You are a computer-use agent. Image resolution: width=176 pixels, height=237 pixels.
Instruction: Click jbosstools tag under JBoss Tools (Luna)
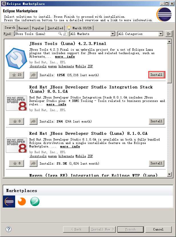(x=38, y=66)
